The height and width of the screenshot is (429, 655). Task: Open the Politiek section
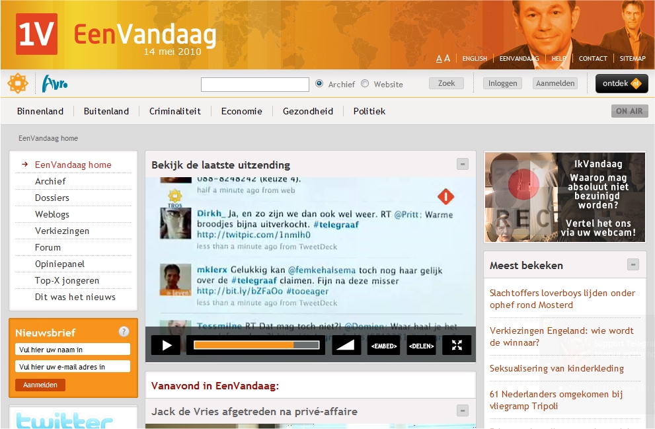coord(369,111)
